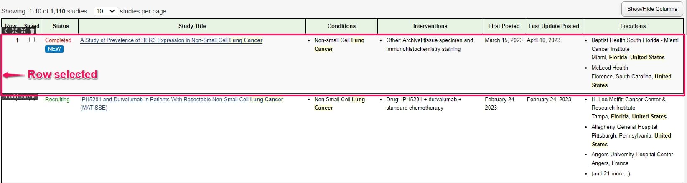Open the studies per page dropdown
Screen dimensions: 687x183
pyautogui.click(x=106, y=11)
